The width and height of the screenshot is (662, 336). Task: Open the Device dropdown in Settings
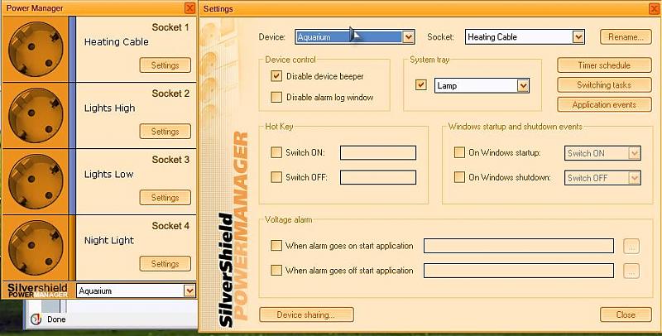point(408,37)
